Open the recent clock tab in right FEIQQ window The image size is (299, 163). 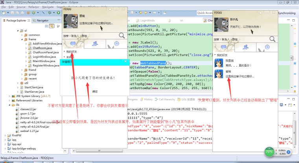tap(267, 47)
